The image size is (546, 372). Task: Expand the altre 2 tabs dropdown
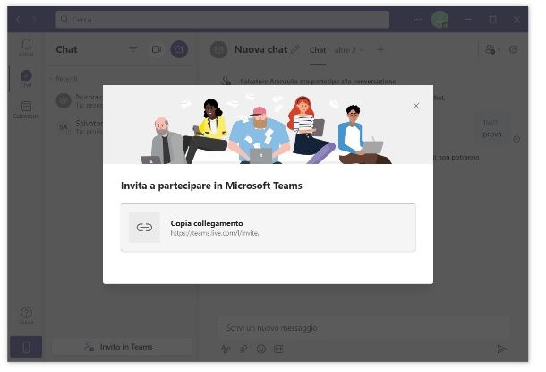pos(349,50)
